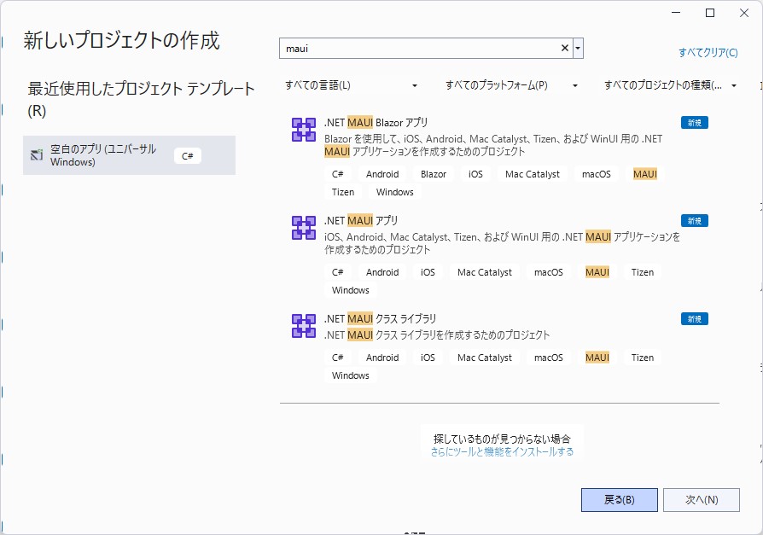This screenshot has width=763, height=535.
Task: Open the すべてのプロジェクトの種類 dropdown
Action: (x=666, y=85)
